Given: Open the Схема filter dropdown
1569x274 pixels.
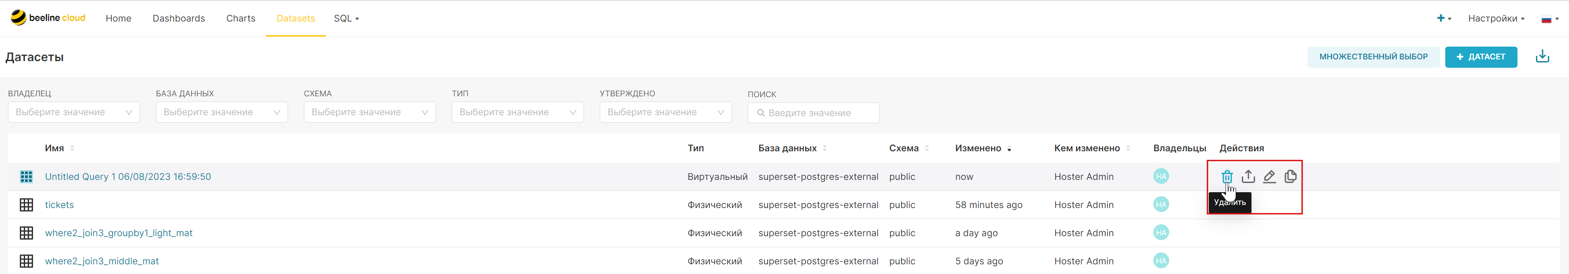Looking at the screenshot, I should coord(370,112).
